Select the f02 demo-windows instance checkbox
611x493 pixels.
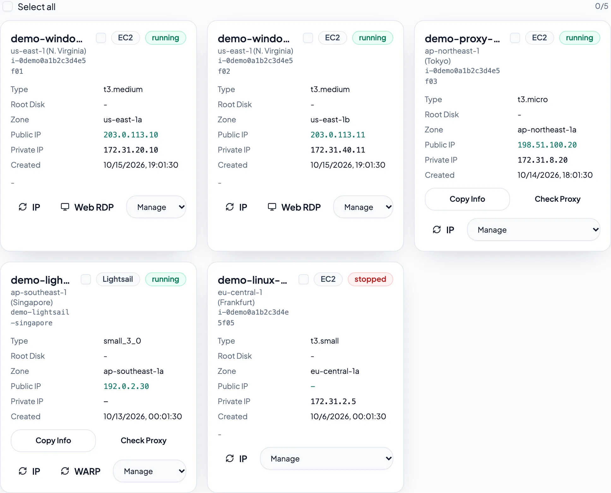tap(308, 38)
